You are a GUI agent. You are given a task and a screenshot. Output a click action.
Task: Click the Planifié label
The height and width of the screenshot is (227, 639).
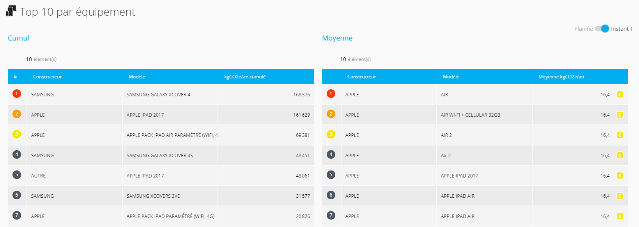pos(583,29)
